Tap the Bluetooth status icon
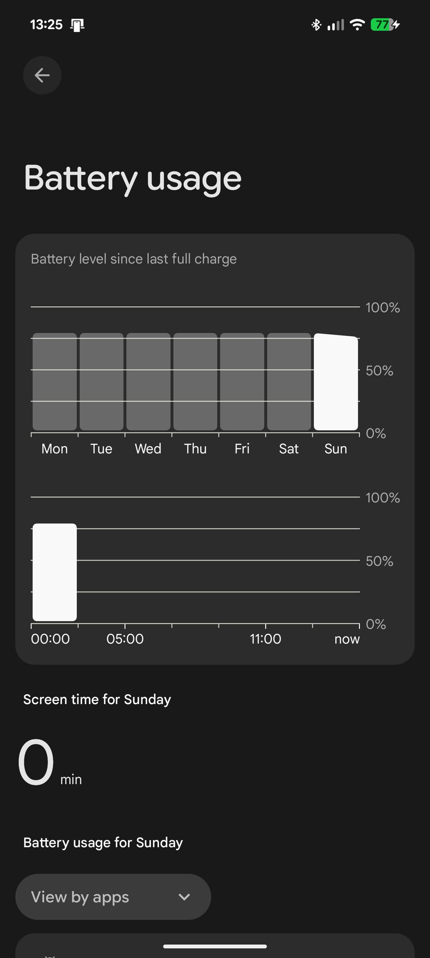Viewport: 430px width, 958px height. point(316,25)
